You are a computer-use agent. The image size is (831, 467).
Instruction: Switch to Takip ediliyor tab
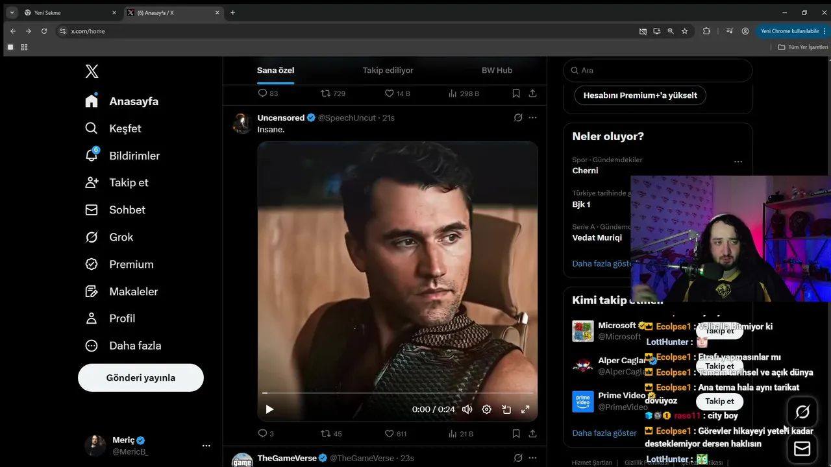click(x=388, y=70)
